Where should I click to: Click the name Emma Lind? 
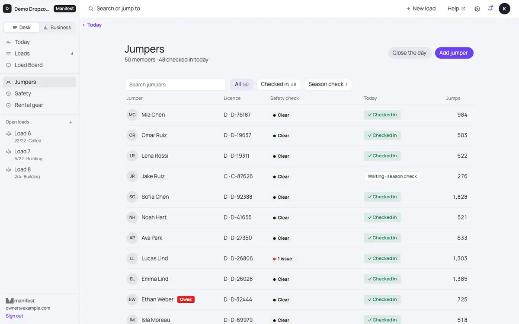[x=155, y=279]
